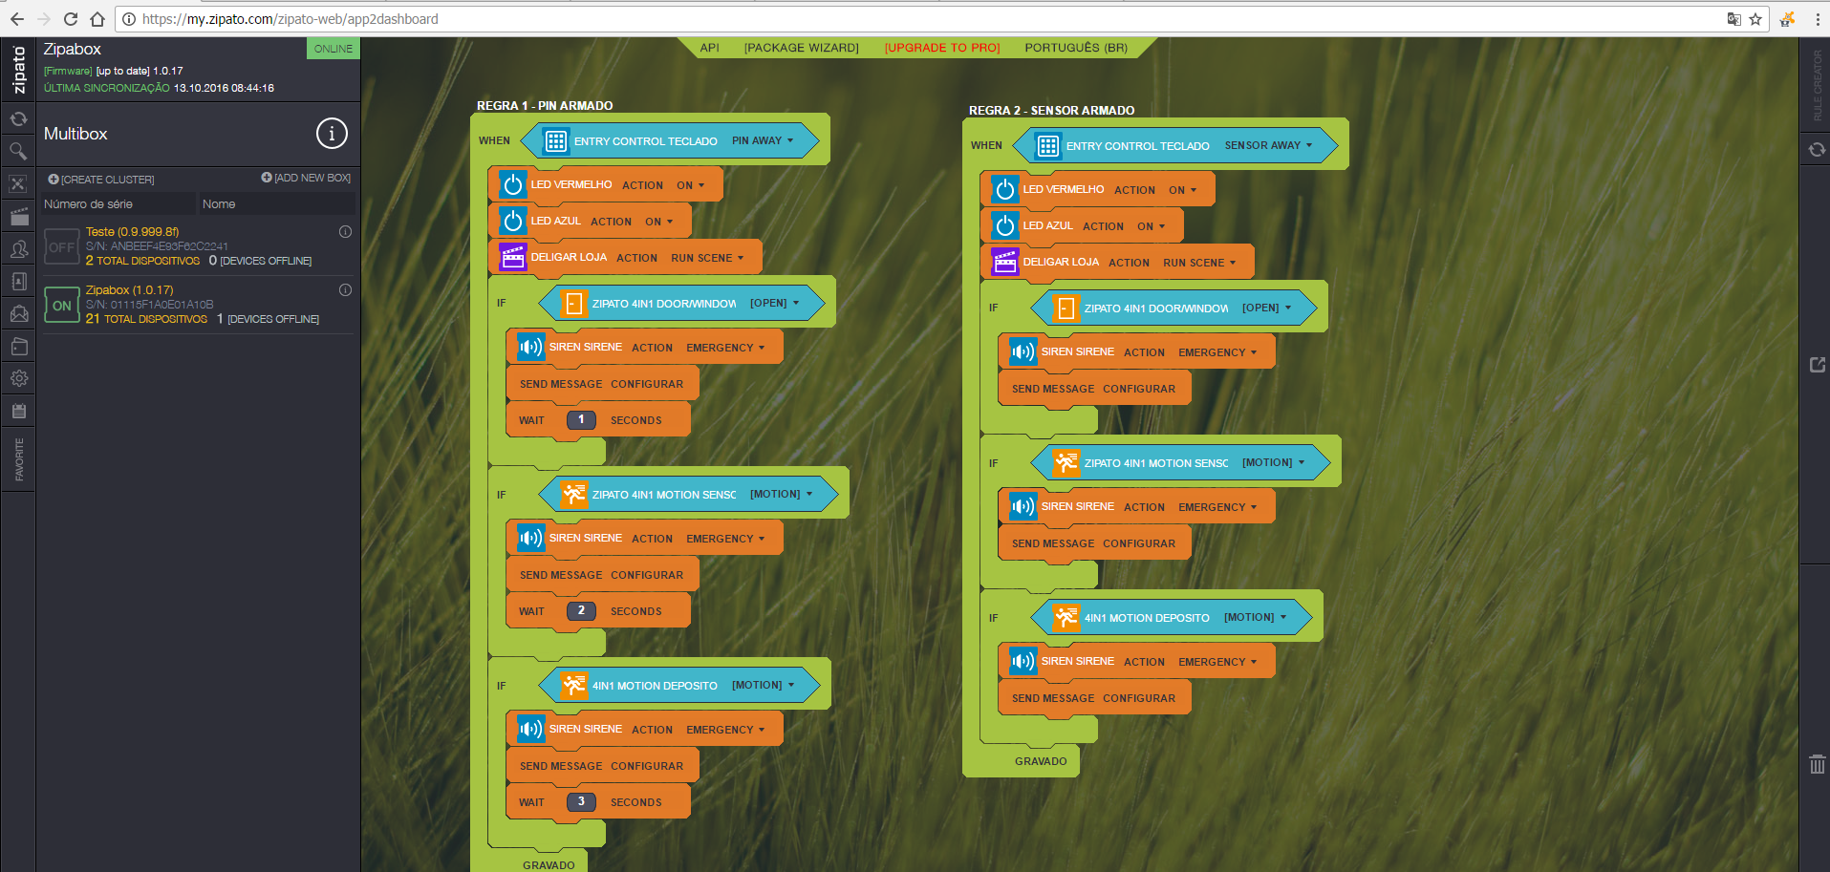Image resolution: width=1830 pixels, height=872 pixels.
Task: Toggle the ON switch for Zipabox box
Action: 62,306
